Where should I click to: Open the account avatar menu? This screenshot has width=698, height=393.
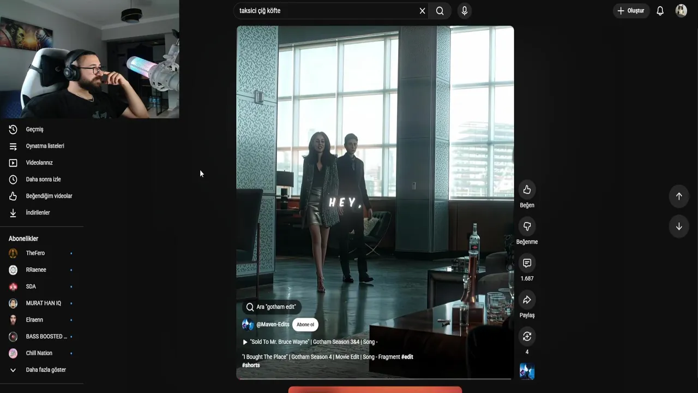681,11
